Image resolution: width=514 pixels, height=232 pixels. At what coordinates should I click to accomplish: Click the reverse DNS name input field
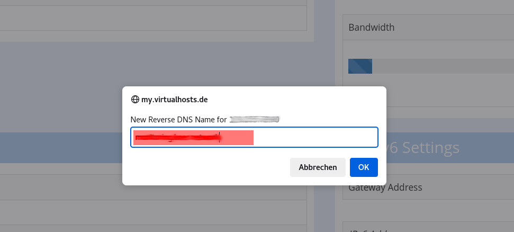(x=255, y=137)
